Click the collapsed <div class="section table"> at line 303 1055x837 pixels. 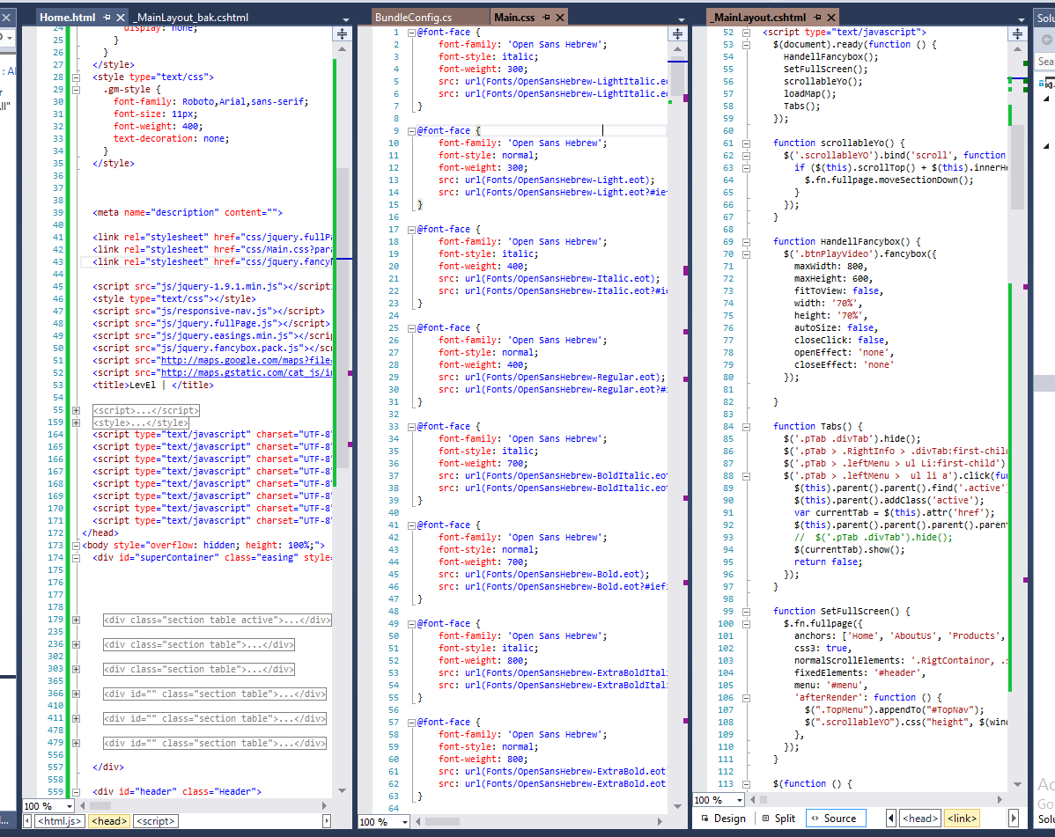tap(198, 670)
